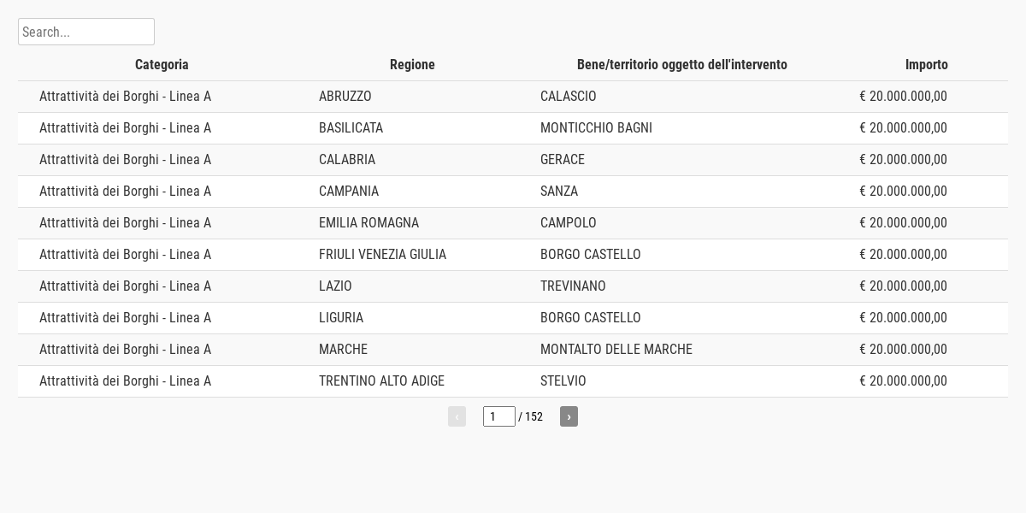Sort by the Regione column header
1026x513 pixels.
[412, 65]
